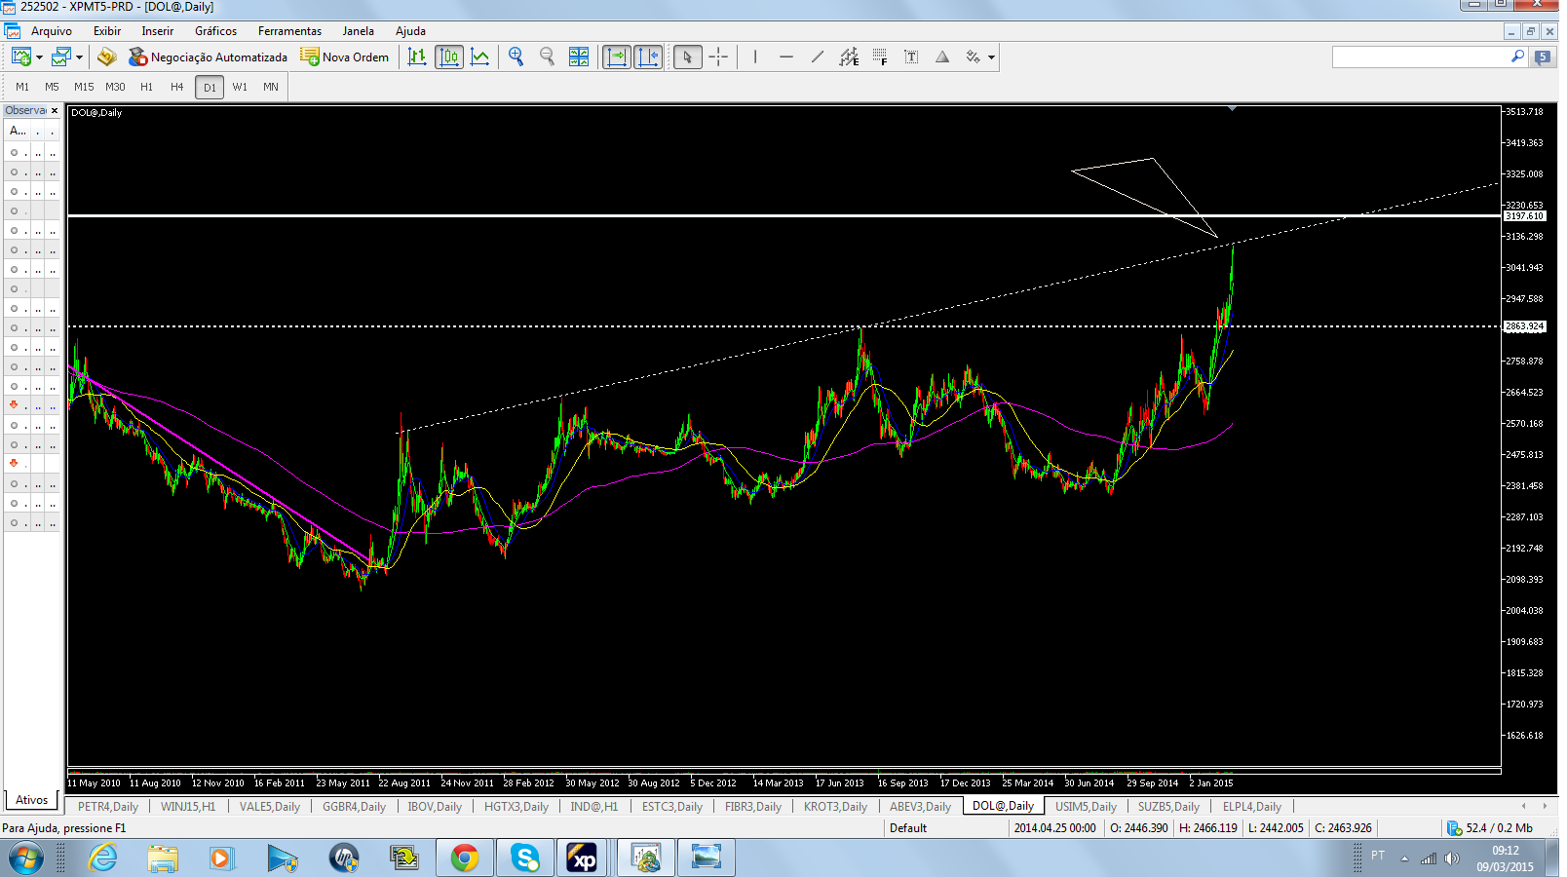Switch chart to line chart view
This screenshot has height=877, width=1567.
(480, 57)
